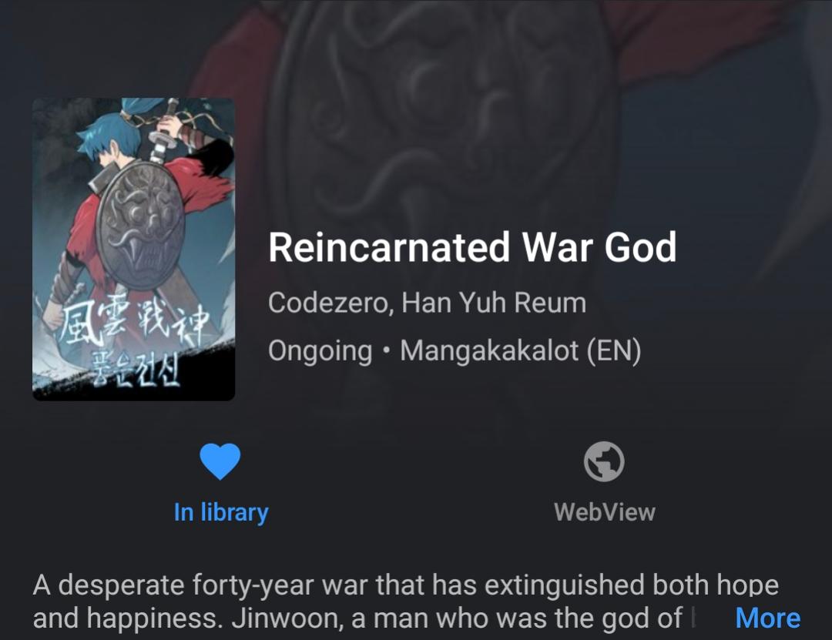Select the Reincarnated War God title

click(472, 247)
